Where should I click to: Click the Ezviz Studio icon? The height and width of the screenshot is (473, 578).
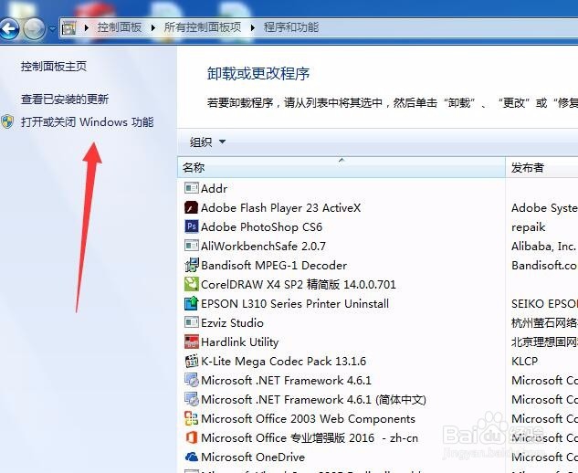pos(192,322)
